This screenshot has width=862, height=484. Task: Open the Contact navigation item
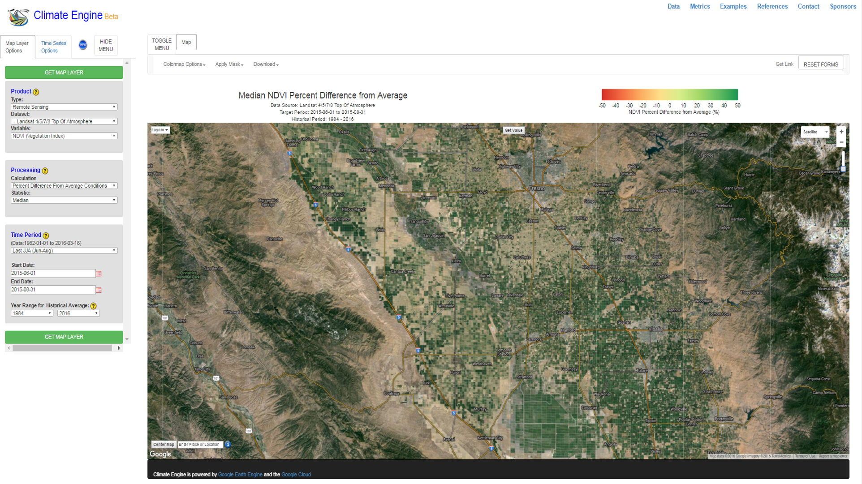pyautogui.click(x=808, y=6)
